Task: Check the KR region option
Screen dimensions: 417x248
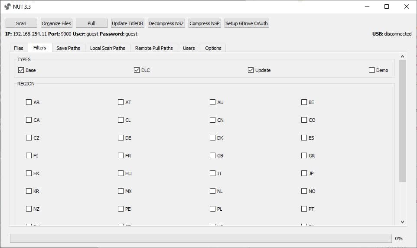Action: pyautogui.click(x=29, y=191)
